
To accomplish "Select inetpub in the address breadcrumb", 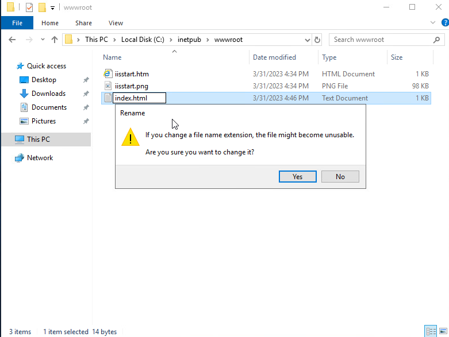I will click(x=189, y=40).
